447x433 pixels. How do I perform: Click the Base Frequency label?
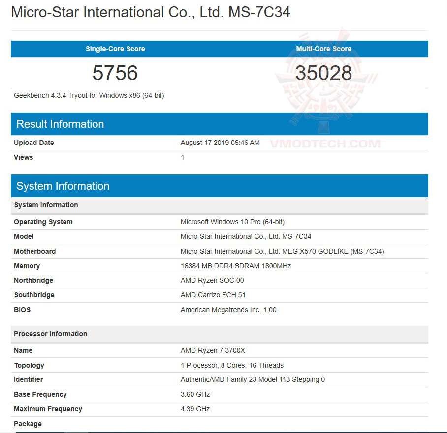tap(40, 394)
